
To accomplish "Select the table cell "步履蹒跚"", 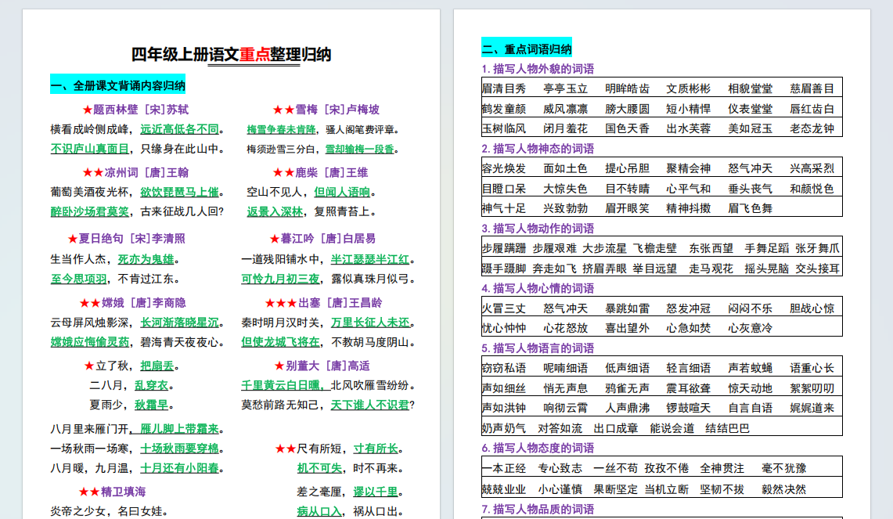I will (x=504, y=248).
